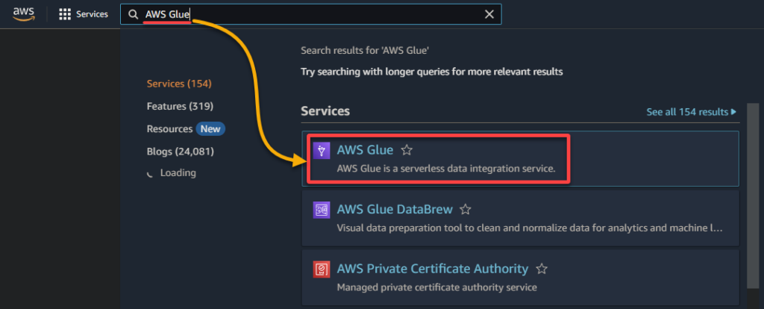Click the AWS Glue DataBrew service icon
The width and height of the screenshot is (764, 309).
coord(321,210)
